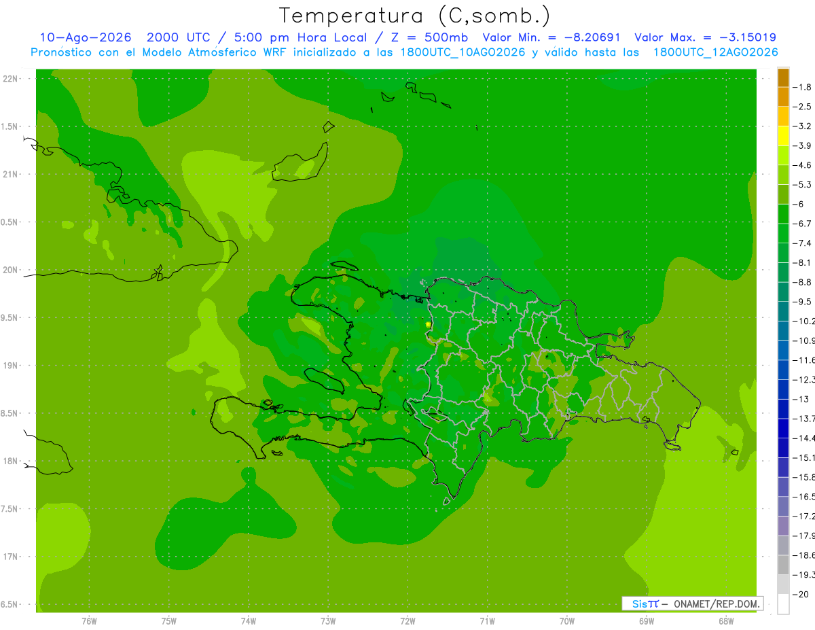Click the purple -17.9 colorbar swatch

tap(783, 526)
